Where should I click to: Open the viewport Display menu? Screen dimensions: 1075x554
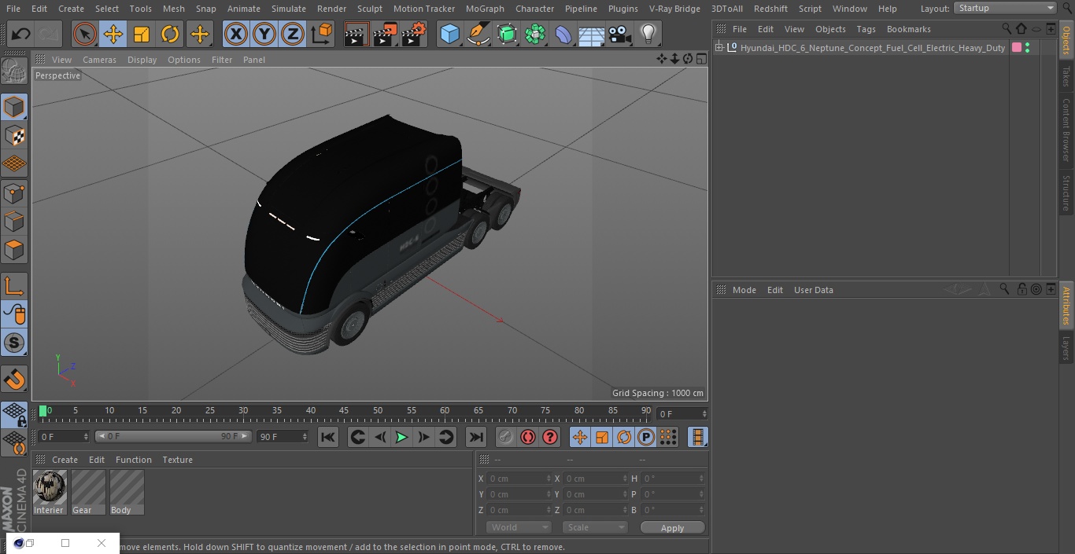point(142,60)
